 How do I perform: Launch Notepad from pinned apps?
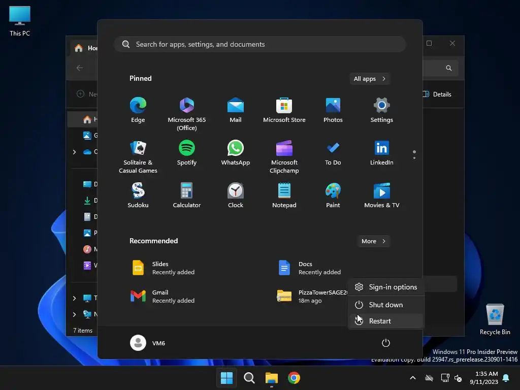(x=284, y=196)
